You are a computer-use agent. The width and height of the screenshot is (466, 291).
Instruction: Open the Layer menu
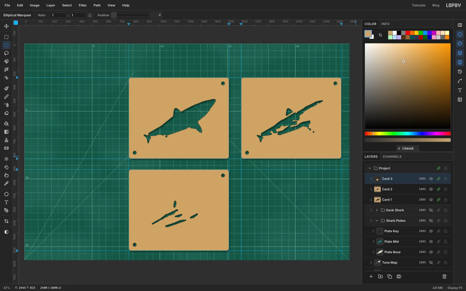pyautogui.click(x=51, y=5)
